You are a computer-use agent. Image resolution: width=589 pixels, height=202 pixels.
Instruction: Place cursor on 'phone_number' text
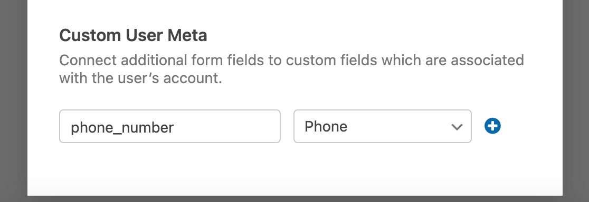(122, 127)
